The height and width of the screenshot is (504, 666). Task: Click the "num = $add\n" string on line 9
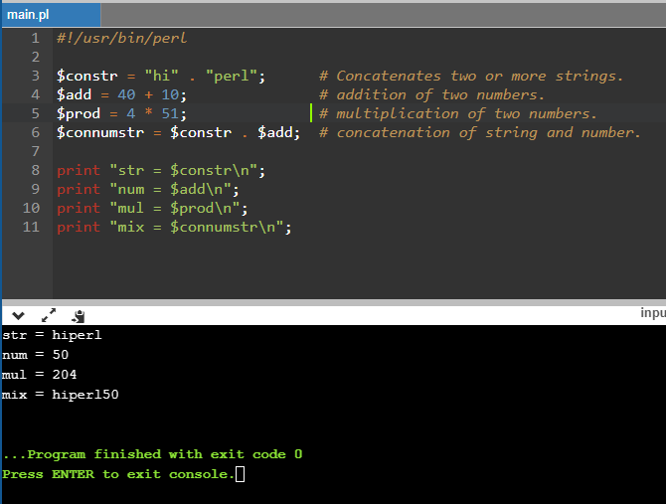coord(170,189)
